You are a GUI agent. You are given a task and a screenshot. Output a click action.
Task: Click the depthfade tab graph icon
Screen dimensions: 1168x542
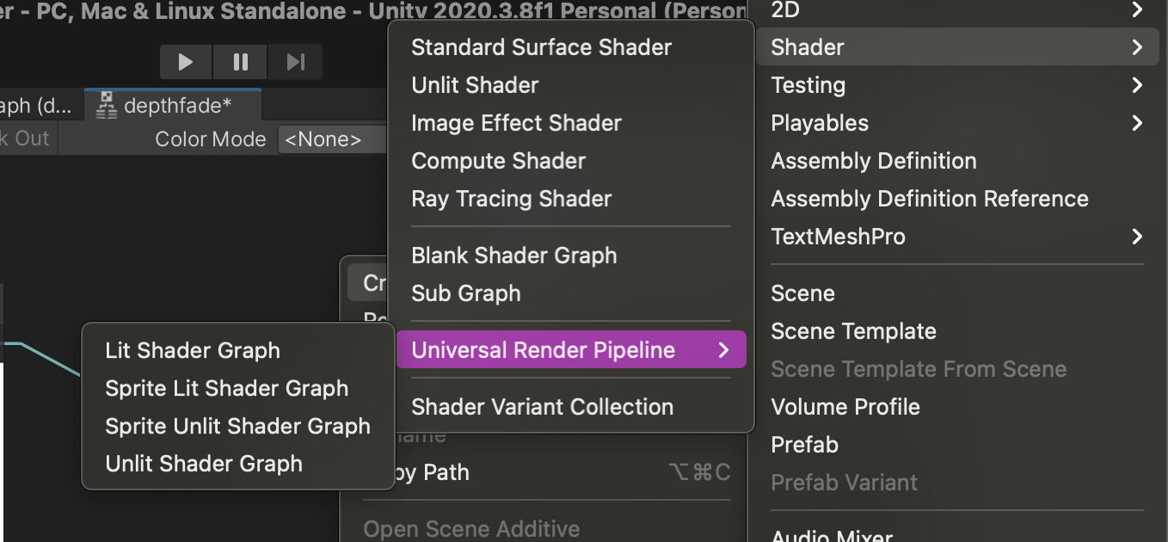coord(107,105)
